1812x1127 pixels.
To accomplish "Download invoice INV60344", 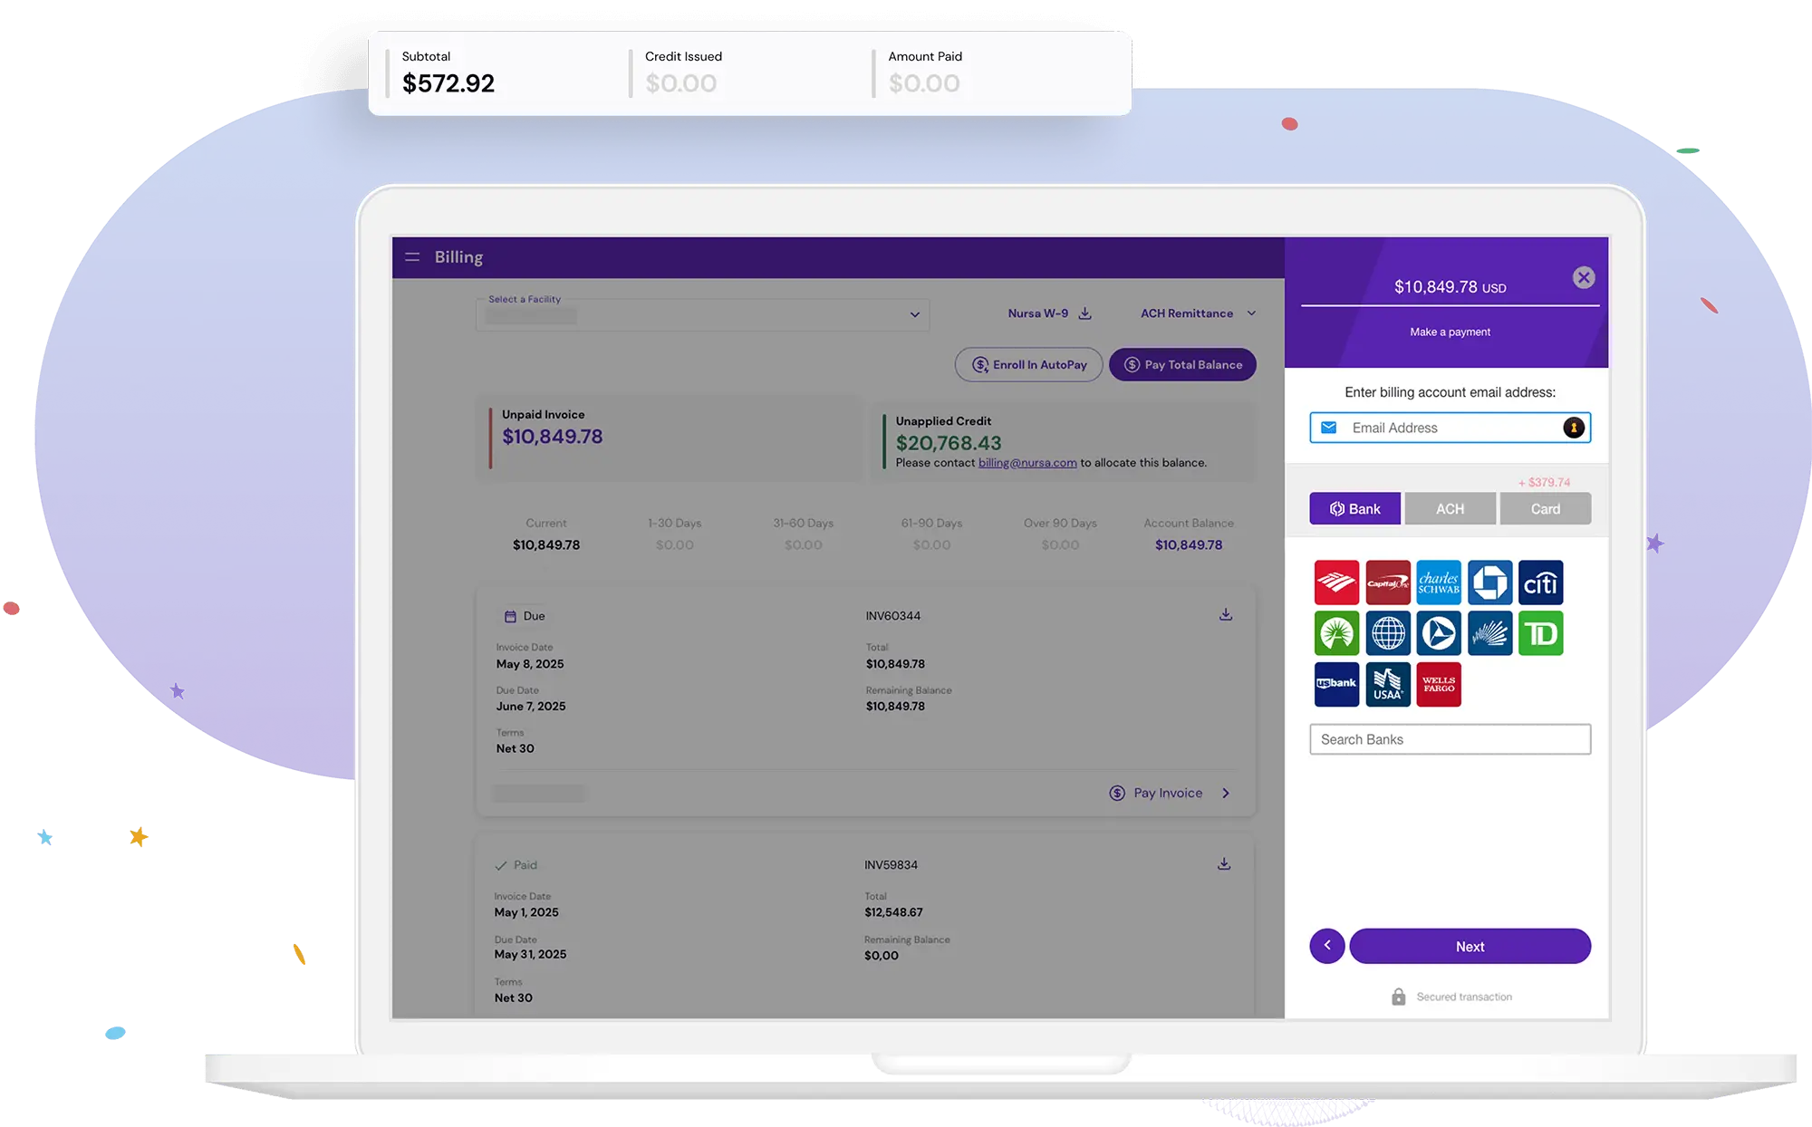I will (x=1225, y=615).
